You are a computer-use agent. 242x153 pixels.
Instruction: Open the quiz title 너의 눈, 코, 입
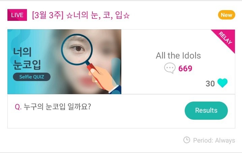tap(97, 15)
